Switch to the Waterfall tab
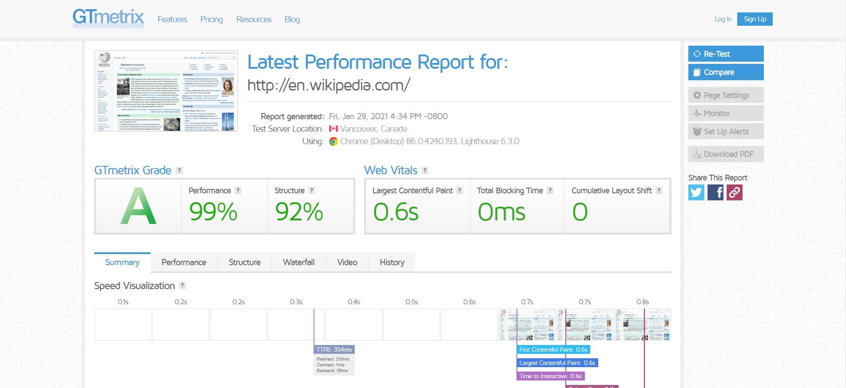This screenshot has height=388, width=846. pos(298,262)
